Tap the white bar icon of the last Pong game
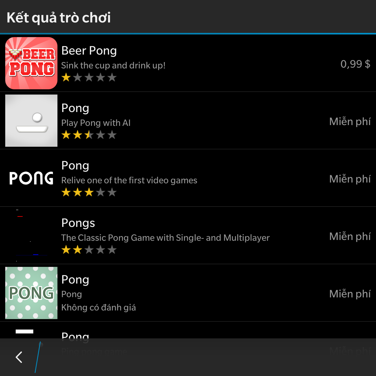Image resolution: width=376 pixels, height=376 pixels. tap(25, 331)
